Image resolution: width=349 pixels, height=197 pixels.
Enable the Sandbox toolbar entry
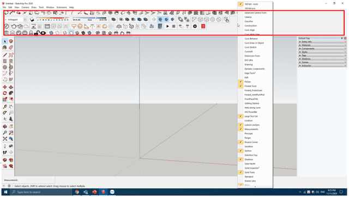pyautogui.click(x=255, y=146)
